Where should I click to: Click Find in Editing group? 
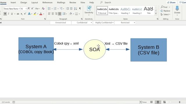165,7
